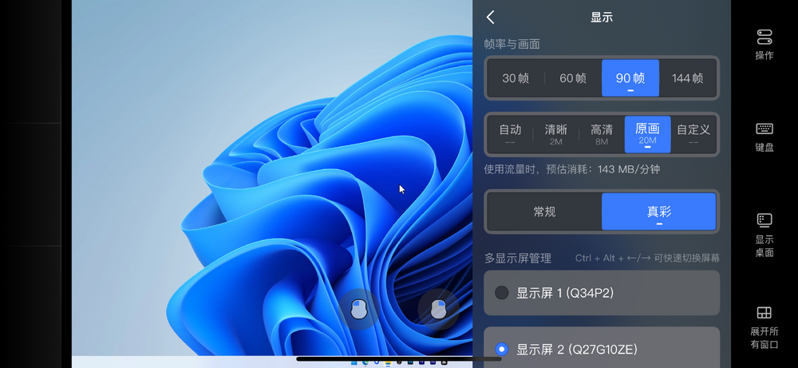Image resolution: width=798 pixels, height=368 pixels.
Task: Select the 显示屏 2 (Q27G10ZE) radio button
Action: click(x=502, y=349)
